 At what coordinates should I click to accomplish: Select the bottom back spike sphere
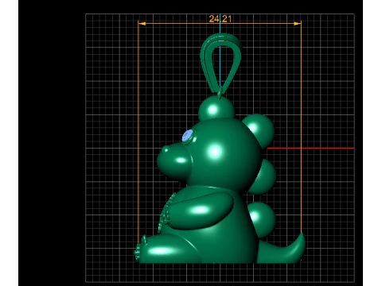click(262, 220)
